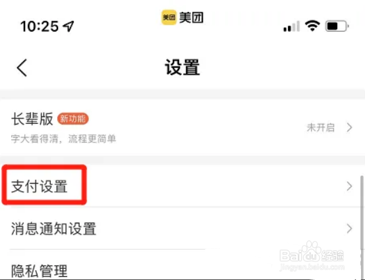Tap the 美团 app name label
365x280 pixels.
[191, 17]
